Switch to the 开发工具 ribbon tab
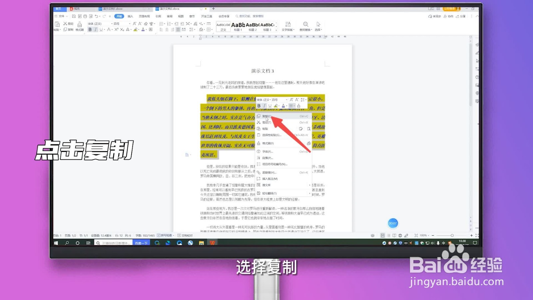Viewport: 533px width, 300px height. tap(207, 16)
